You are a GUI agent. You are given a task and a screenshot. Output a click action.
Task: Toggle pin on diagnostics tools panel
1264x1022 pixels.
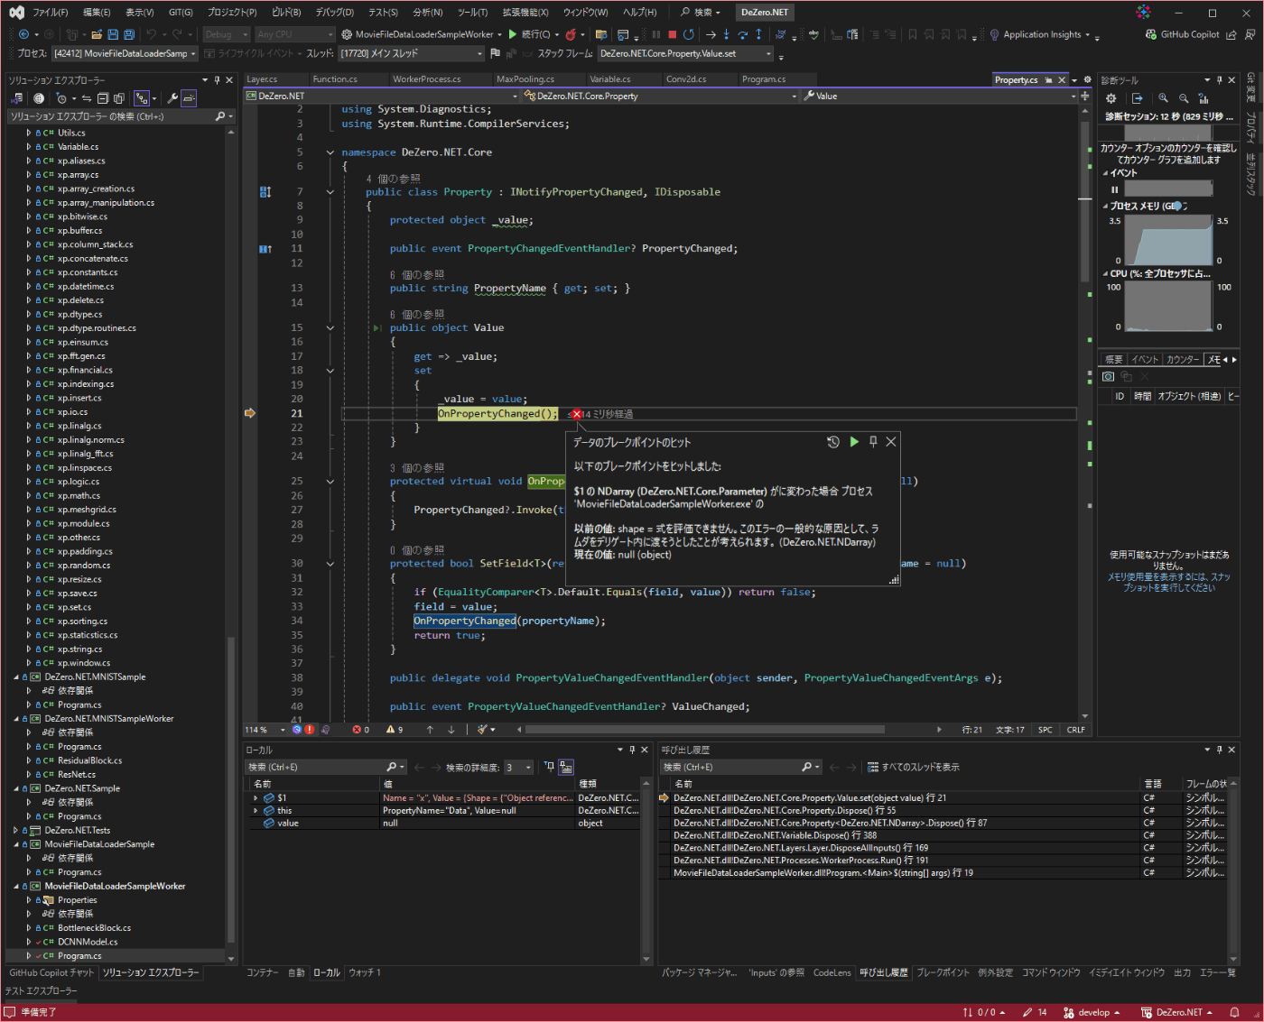pos(1220,80)
